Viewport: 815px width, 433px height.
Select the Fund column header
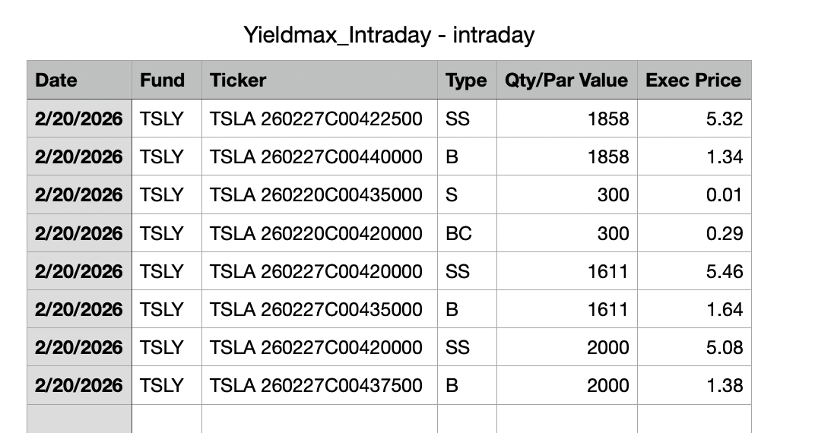coord(166,80)
